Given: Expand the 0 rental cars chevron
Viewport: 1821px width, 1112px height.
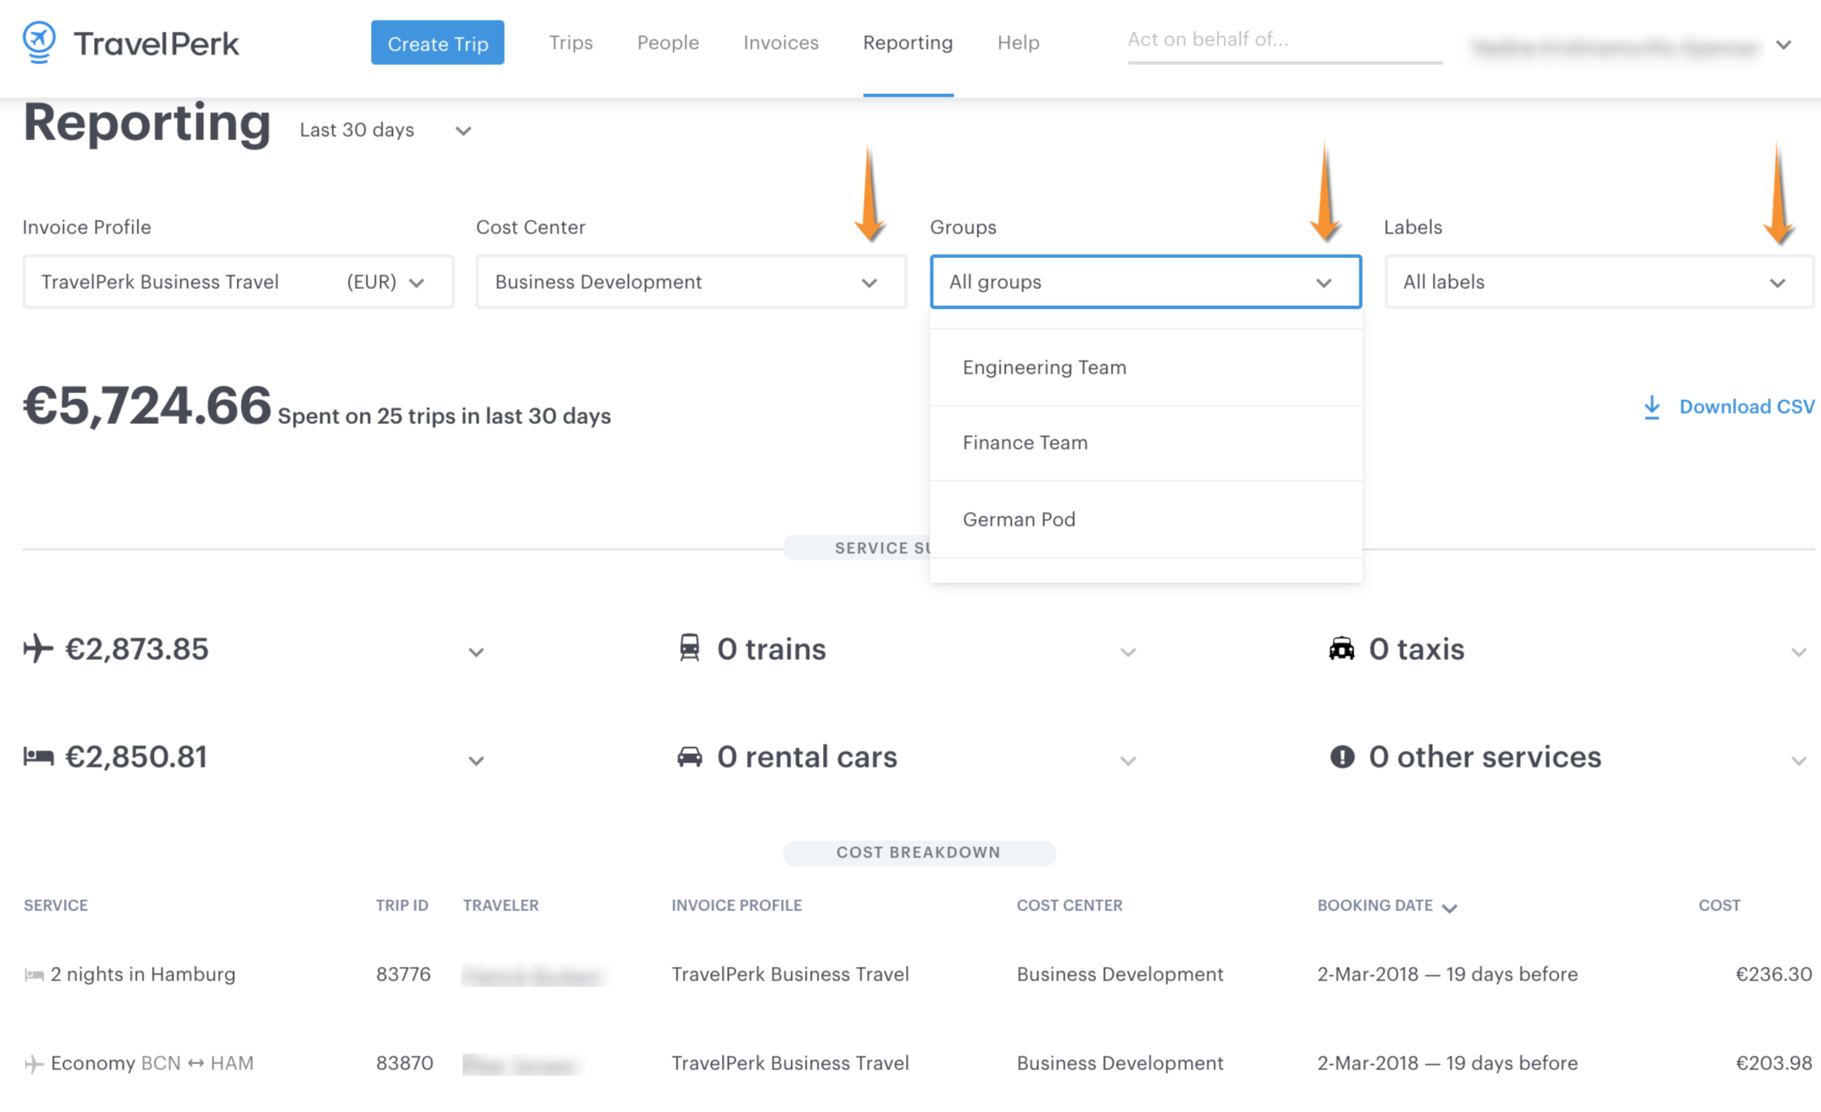Looking at the screenshot, I should click(1128, 761).
